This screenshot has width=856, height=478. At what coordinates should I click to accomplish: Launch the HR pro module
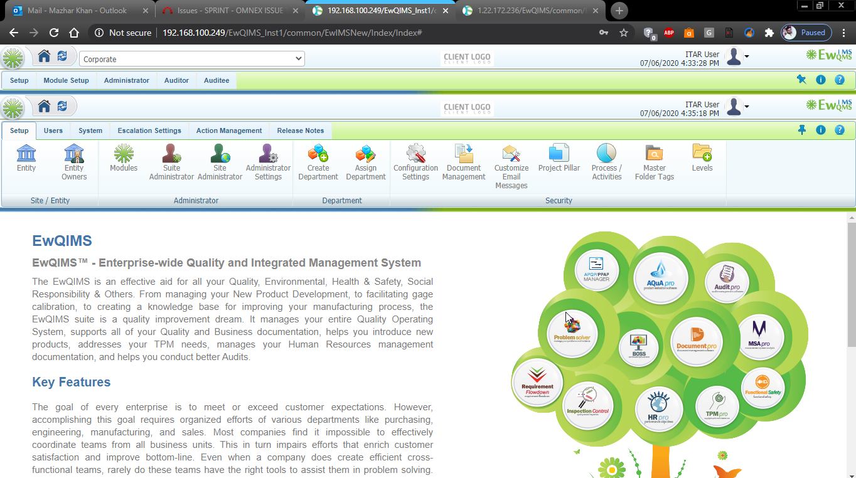(x=658, y=408)
